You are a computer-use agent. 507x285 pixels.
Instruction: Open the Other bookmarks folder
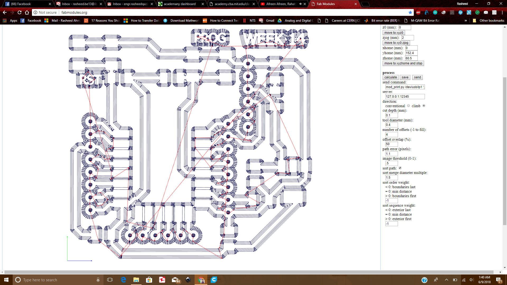click(x=489, y=21)
